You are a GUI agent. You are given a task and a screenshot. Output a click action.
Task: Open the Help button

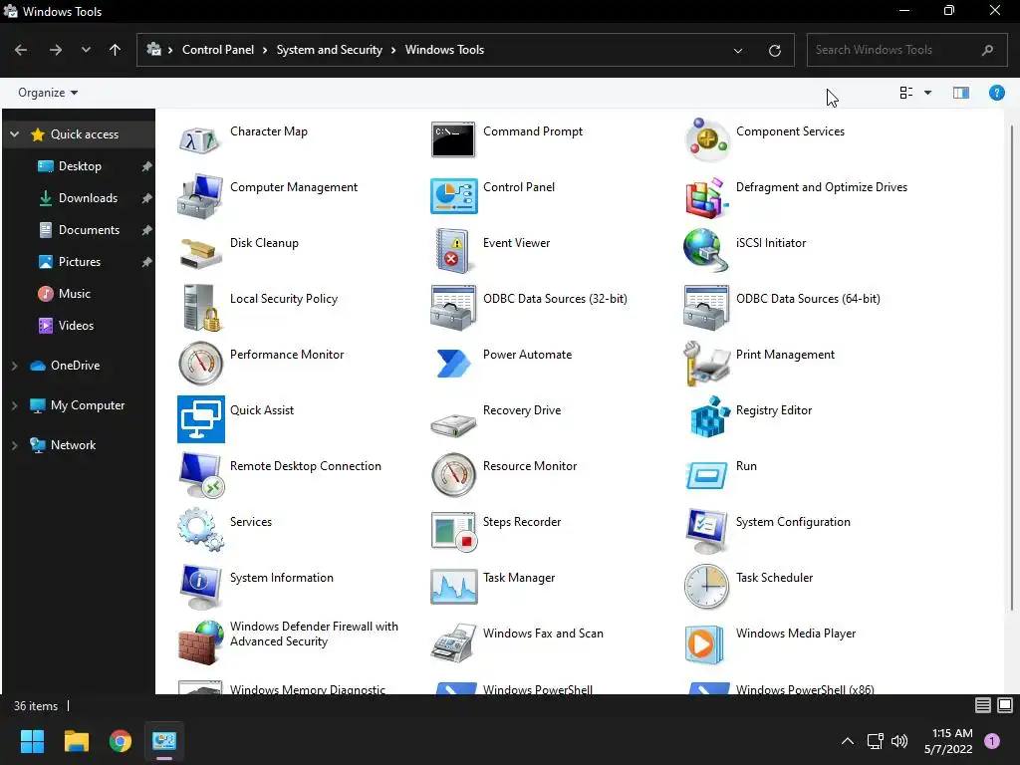click(996, 93)
